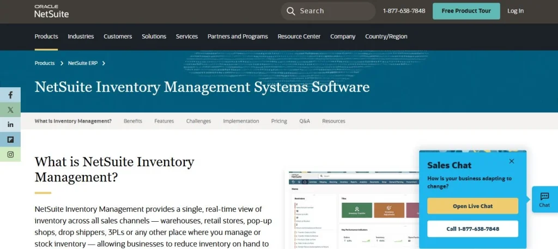Click the heading What is NetSuite Inventory Management?
Image resolution: width=558 pixels, height=249 pixels.
coord(114,169)
